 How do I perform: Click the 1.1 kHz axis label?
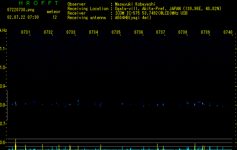3,49
